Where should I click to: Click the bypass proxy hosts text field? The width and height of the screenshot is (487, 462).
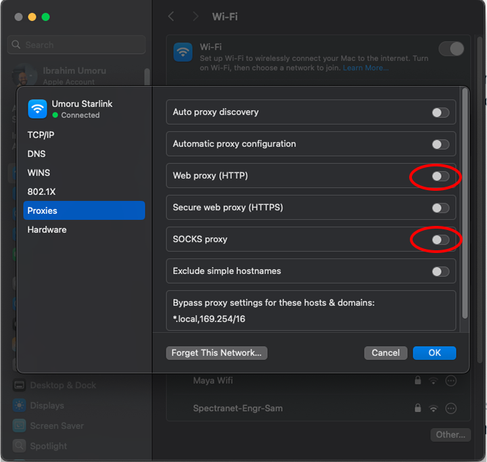[x=311, y=318]
